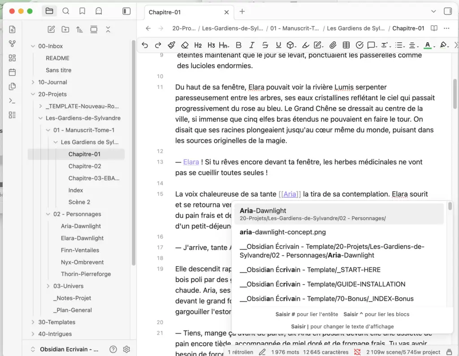Click the attachment paperclip toolbar icon
The height and width of the screenshot is (356, 459).
[333, 45]
